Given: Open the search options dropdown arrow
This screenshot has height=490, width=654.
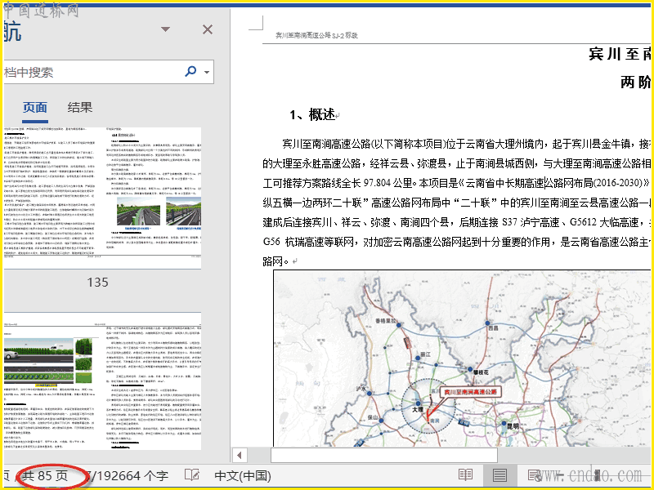Looking at the screenshot, I should click(207, 72).
